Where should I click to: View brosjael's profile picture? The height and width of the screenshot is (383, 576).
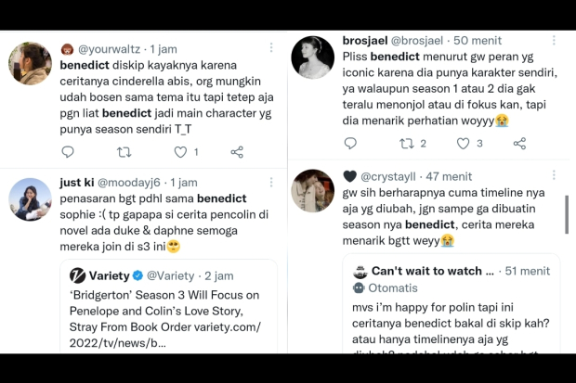313,57
